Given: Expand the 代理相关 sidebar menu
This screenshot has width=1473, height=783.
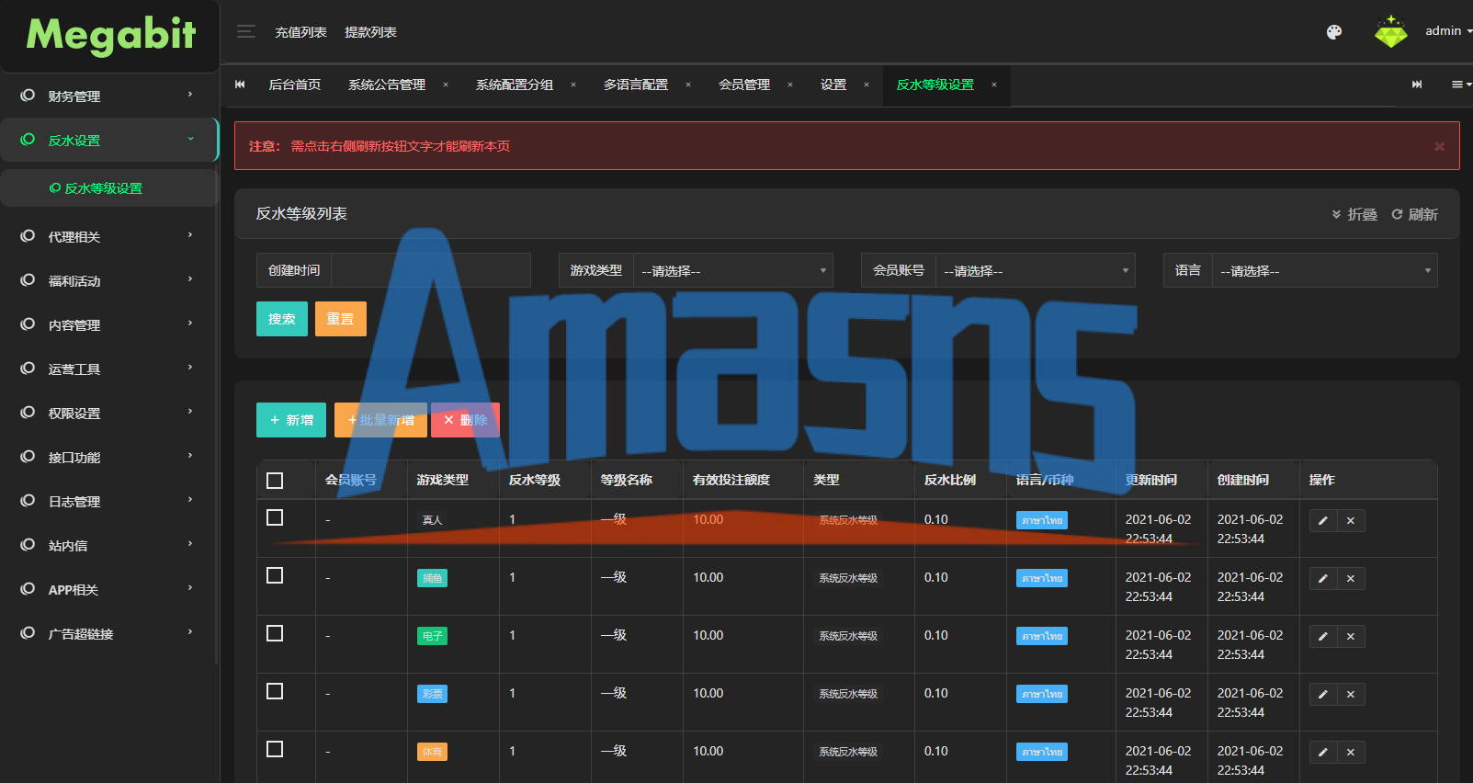Looking at the screenshot, I should click(109, 236).
